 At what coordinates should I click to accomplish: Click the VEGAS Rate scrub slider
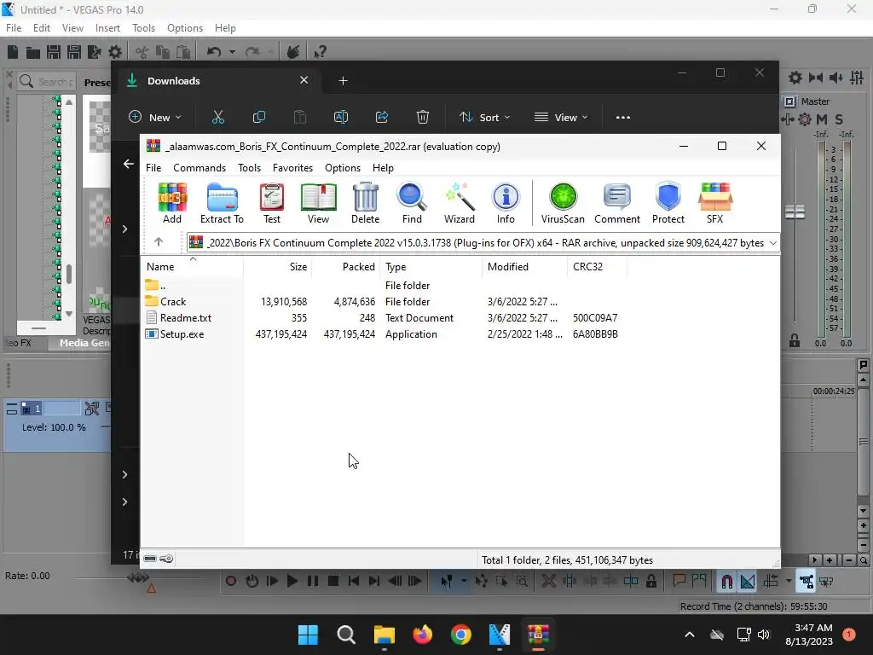pyautogui.click(x=137, y=577)
